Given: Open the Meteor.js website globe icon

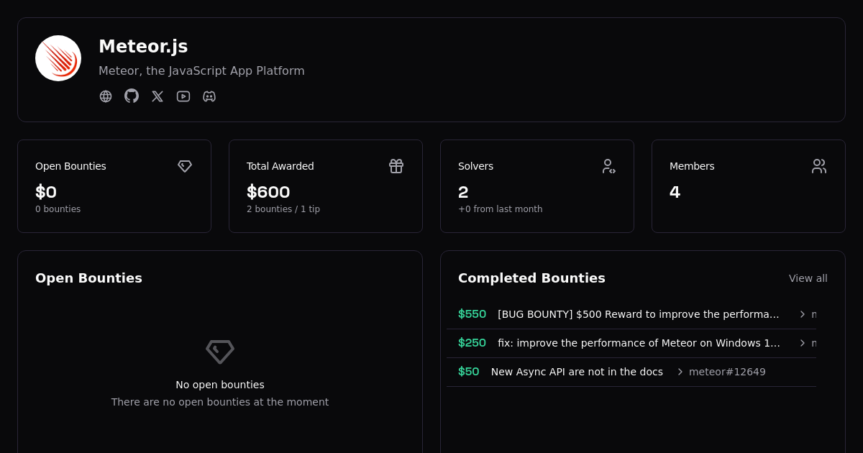Looking at the screenshot, I should [x=106, y=96].
